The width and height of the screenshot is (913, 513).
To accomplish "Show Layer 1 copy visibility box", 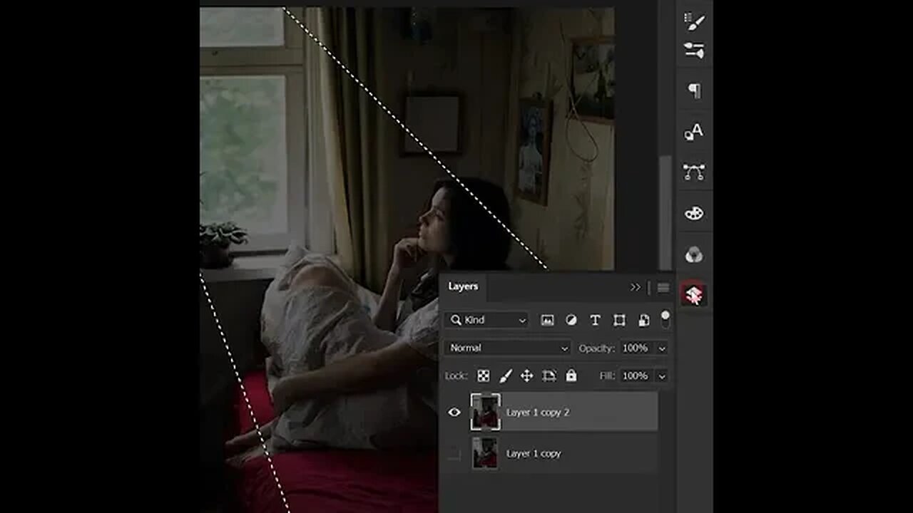I will 454,453.
